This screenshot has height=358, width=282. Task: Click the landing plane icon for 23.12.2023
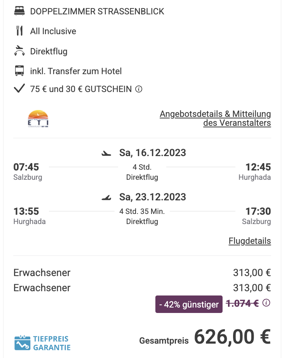pyautogui.click(x=106, y=198)
